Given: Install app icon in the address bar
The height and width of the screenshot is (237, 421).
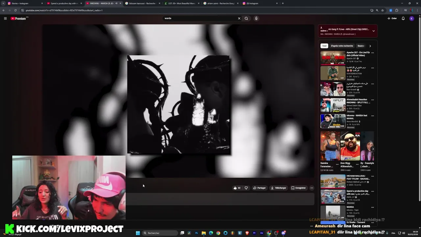Looking at the screenshot, I should coord(372,10).
